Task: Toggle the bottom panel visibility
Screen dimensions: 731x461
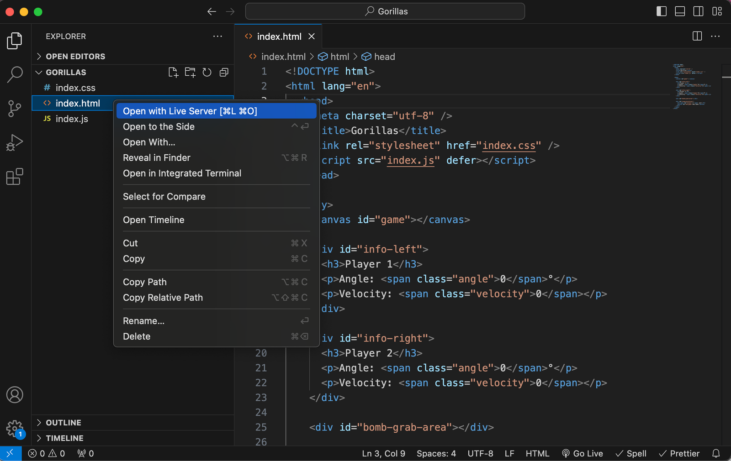Action: tap(680, 11)
